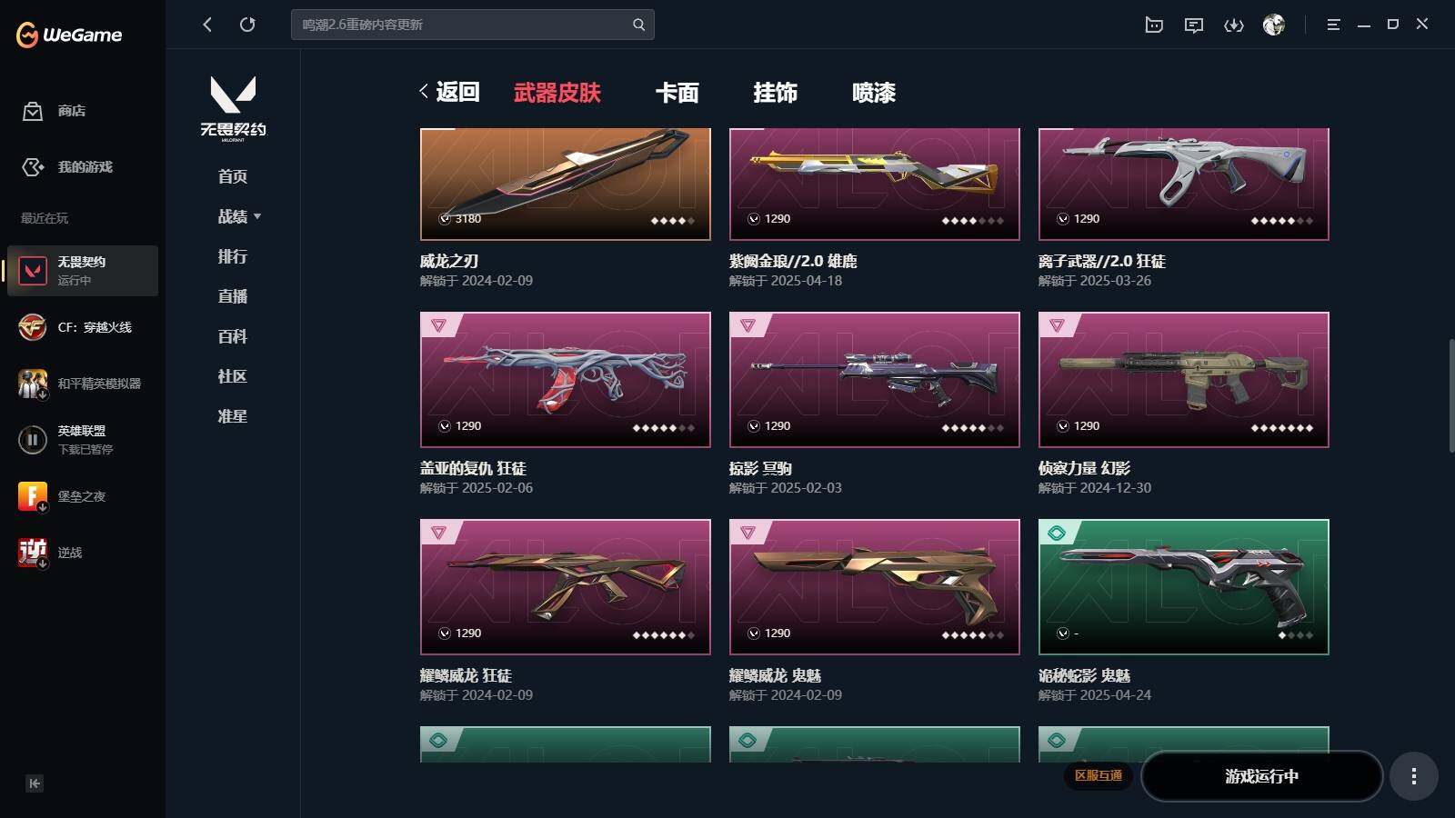
Task: Switch to the 喷漆 tab
Action: [874, 93]
